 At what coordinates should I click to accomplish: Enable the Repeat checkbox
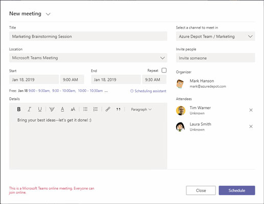coord(164,70)
